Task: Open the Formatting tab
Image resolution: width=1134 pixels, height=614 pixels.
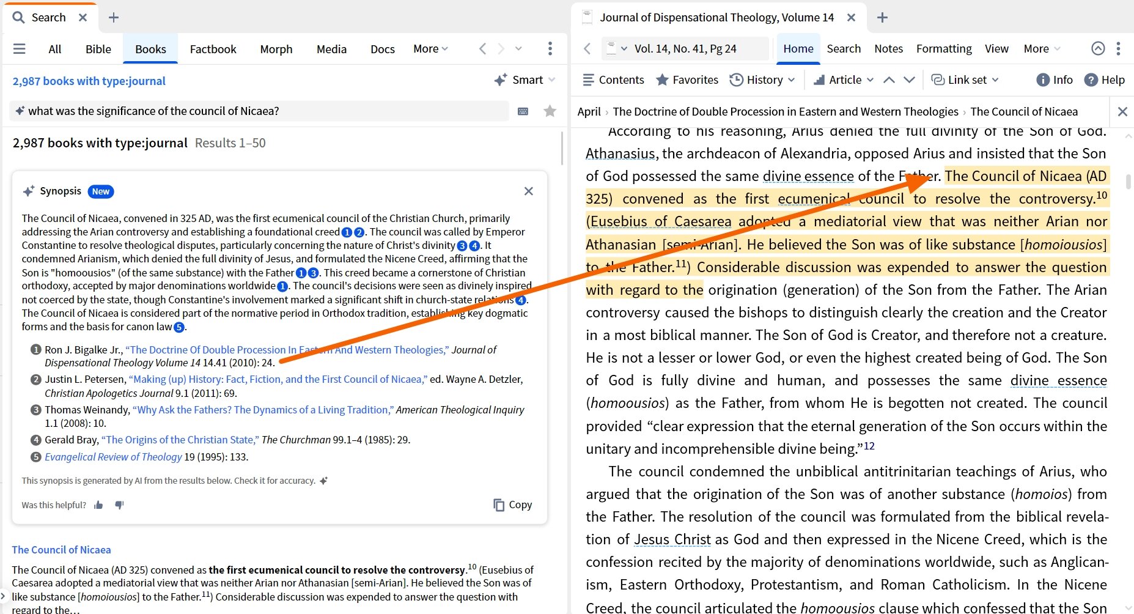Action: click(x=944, y=48)
